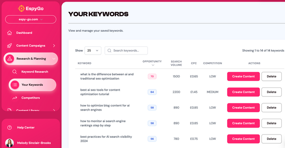Image resolution: width=285 pixels, height=148 pixels.
Task: Go to Dashboard menu item
Action: pos(24,33)
